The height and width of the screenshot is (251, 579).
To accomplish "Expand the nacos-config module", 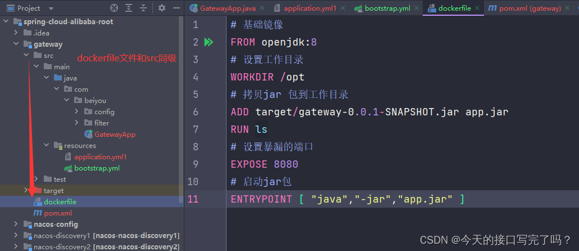I will pos(16,224).
